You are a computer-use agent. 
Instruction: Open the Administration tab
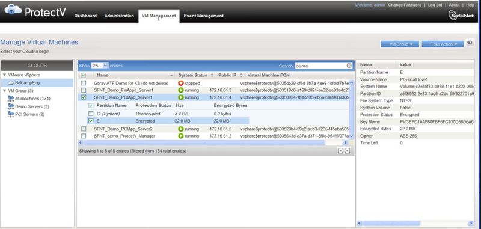click(x=119, y=16)
